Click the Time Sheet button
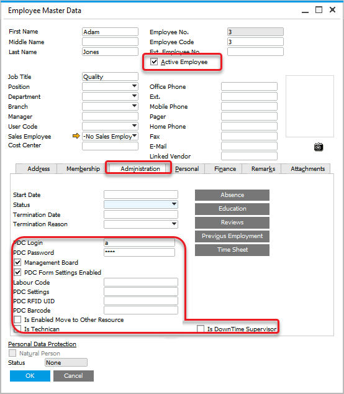Screen dimensions: 344x394 click(x=232, y=250)
